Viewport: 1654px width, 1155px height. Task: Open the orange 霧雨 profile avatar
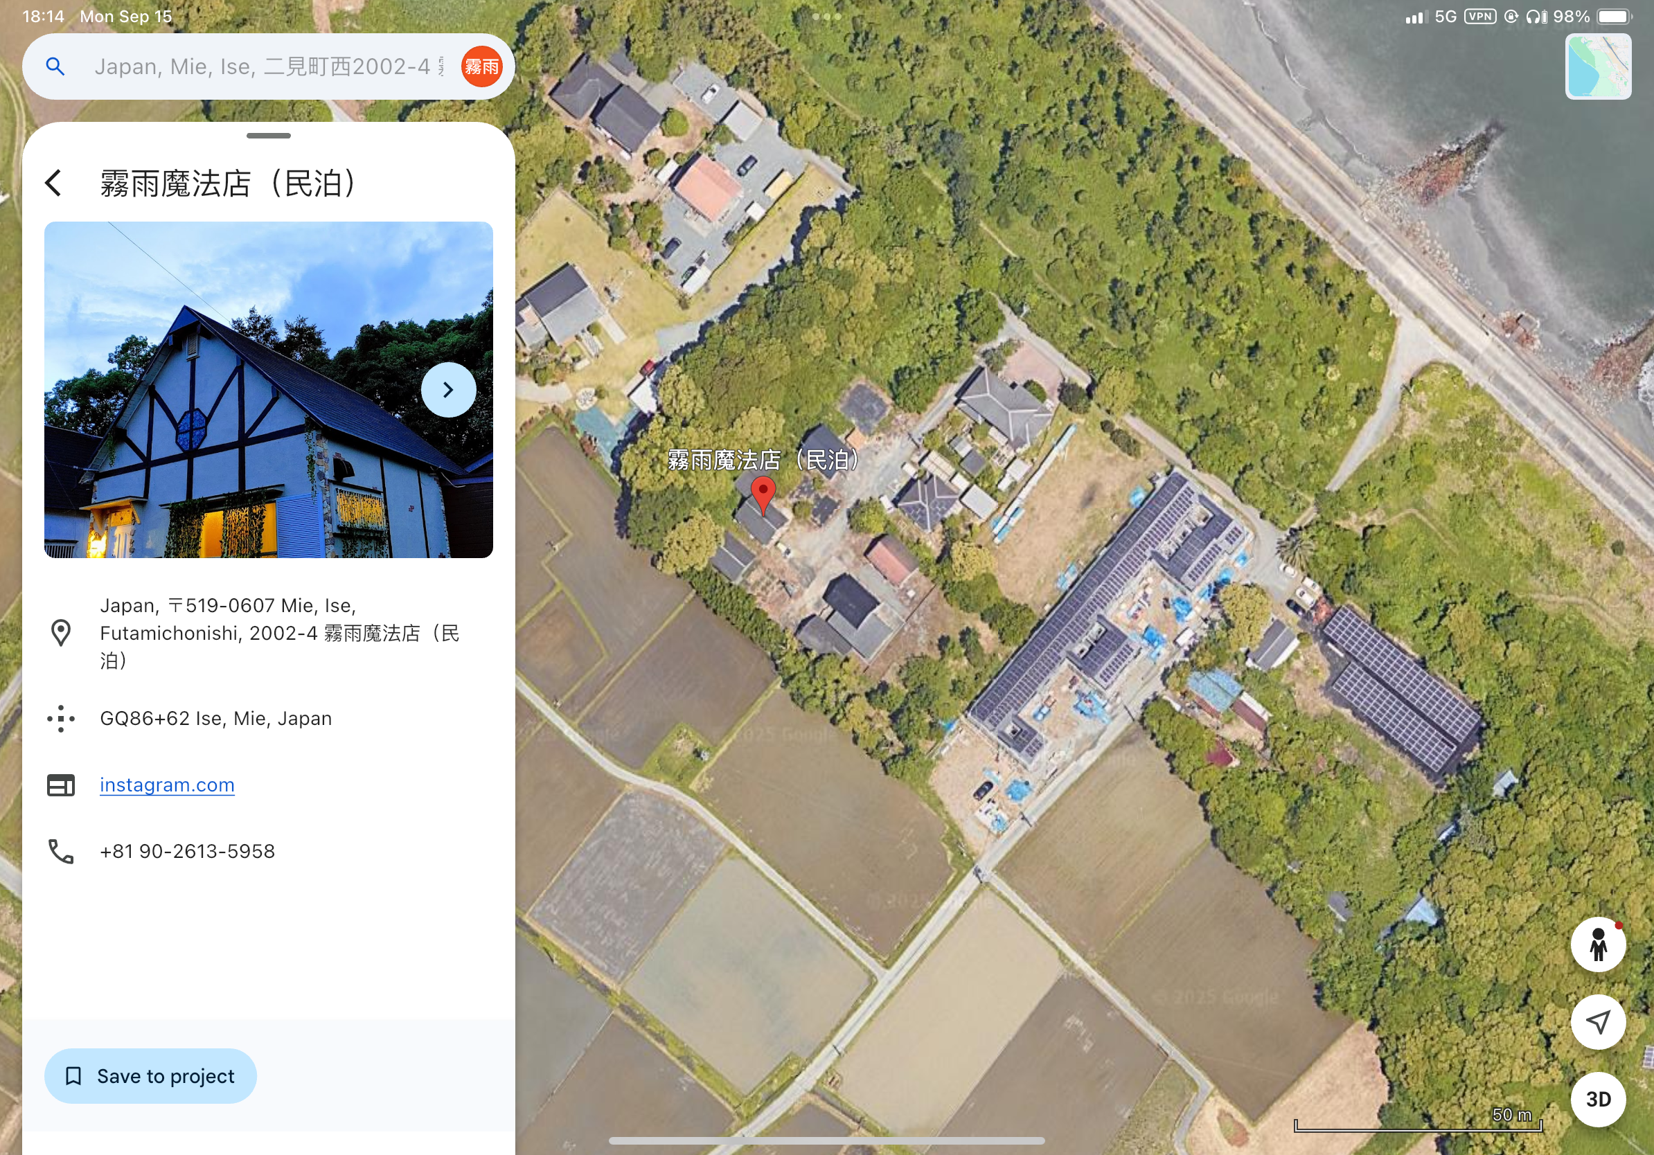(x=481, y=66)
